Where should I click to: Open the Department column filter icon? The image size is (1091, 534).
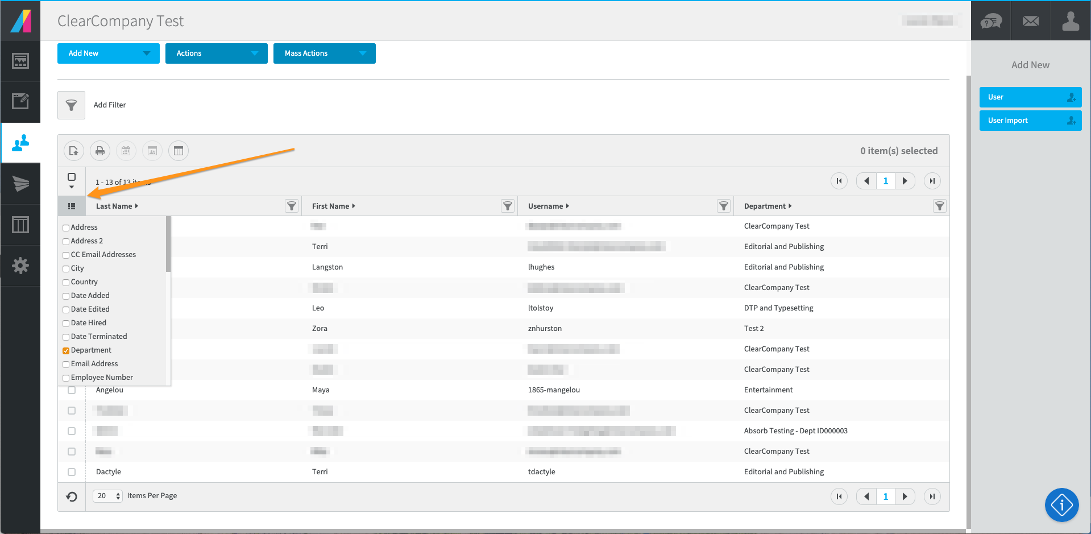pos(940,206)
